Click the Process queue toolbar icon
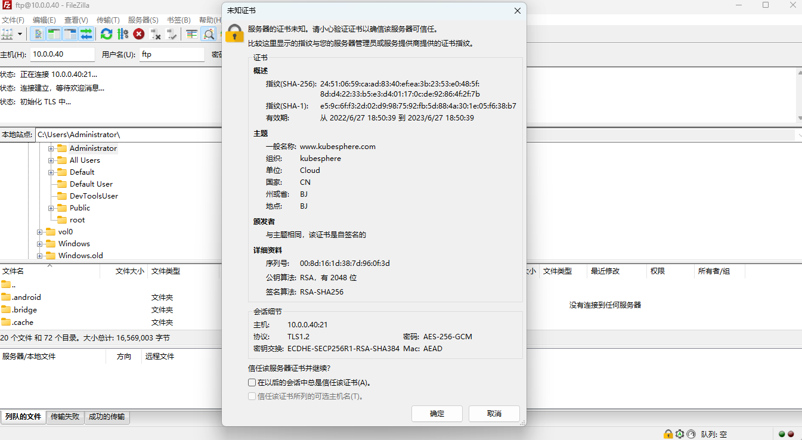Screen dimensions: 802x440 click(123, 34)
